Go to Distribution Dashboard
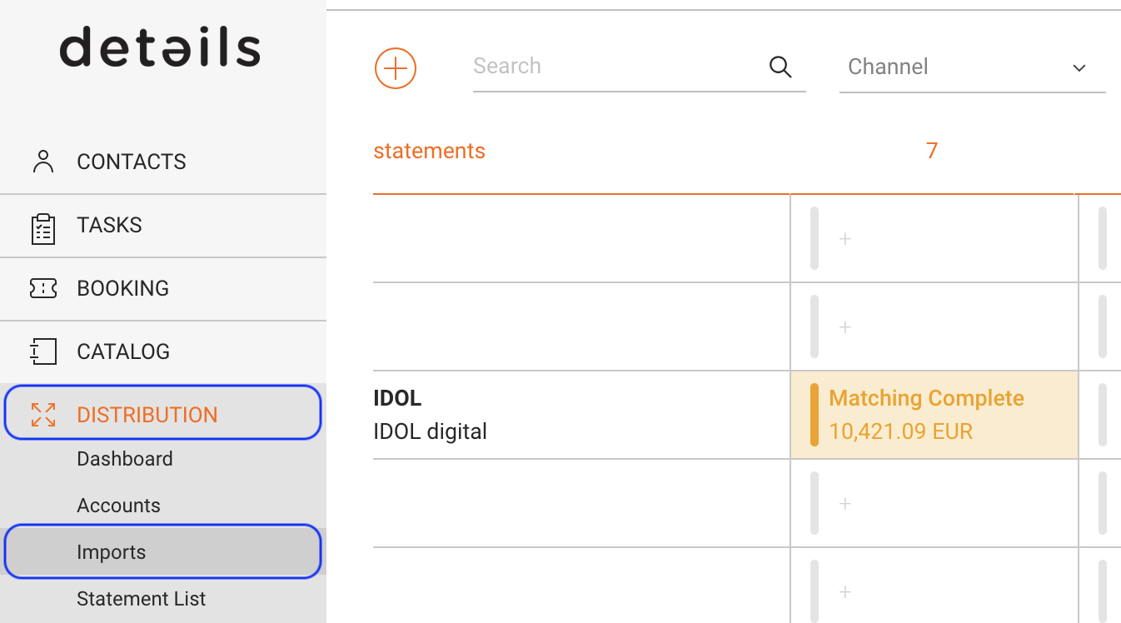Screen dimensions: 1121x623 (x=125, y=459)
